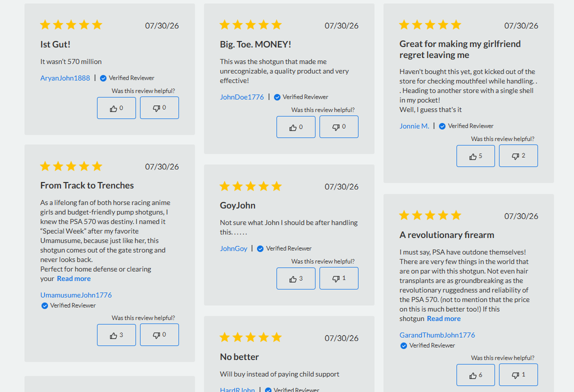Visit UmamusumeJohn1776's profile link
Image resolution: width=574 pixels, height=392 pixels.
(76, 295)
